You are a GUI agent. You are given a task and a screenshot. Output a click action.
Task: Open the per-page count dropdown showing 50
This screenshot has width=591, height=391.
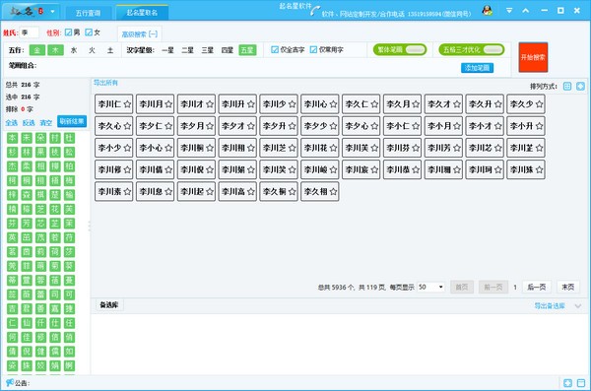tap(430, 288)
